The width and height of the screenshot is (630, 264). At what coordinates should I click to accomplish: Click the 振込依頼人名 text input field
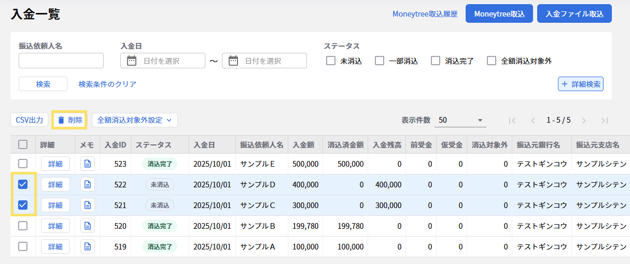[61, 61]
